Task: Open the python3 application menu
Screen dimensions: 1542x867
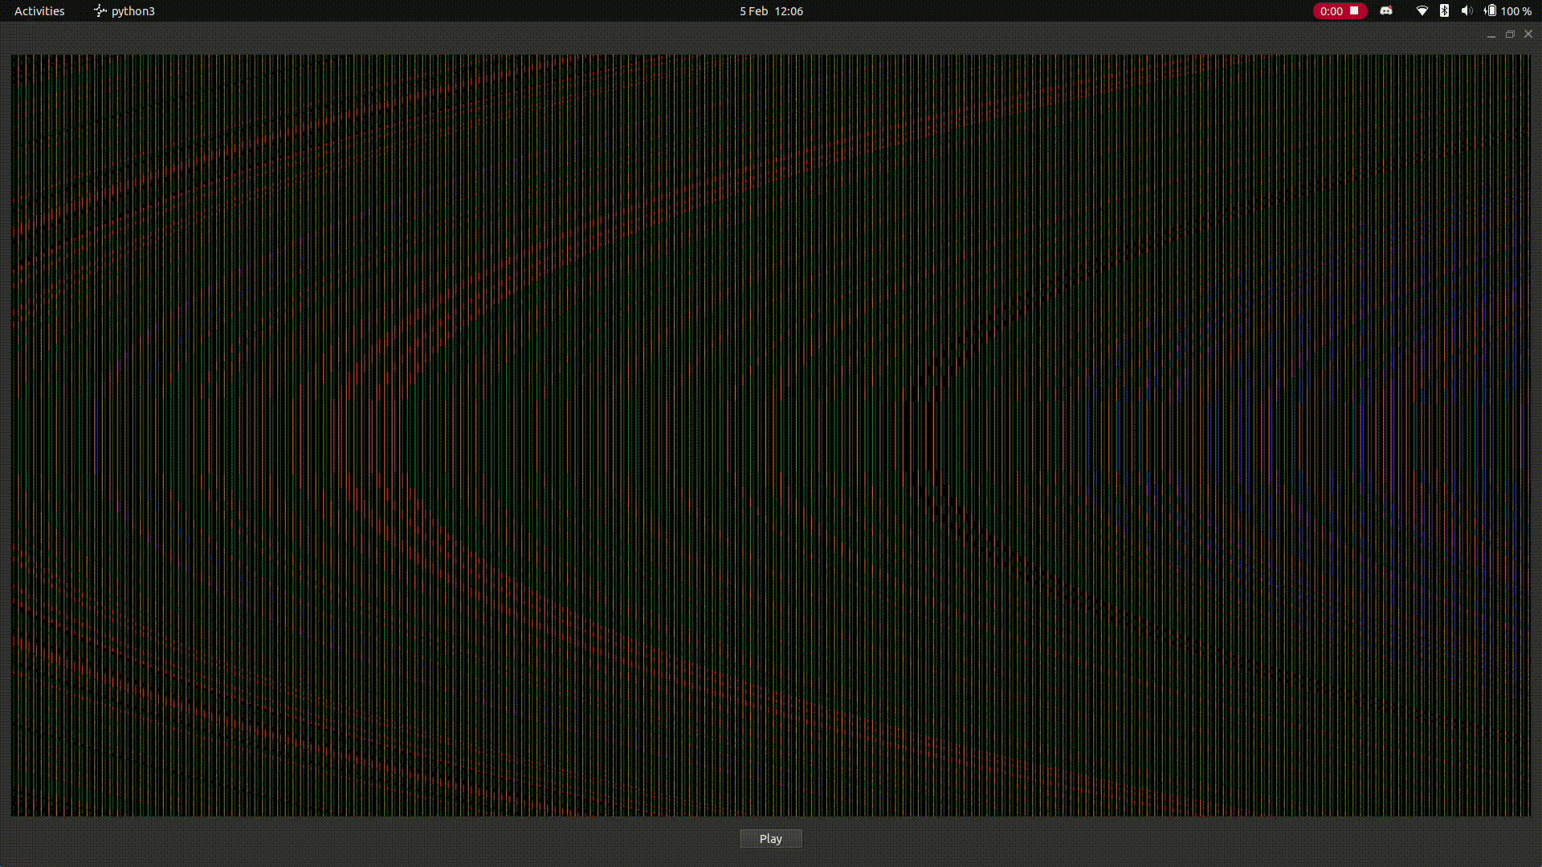Action: click(133, 10)
